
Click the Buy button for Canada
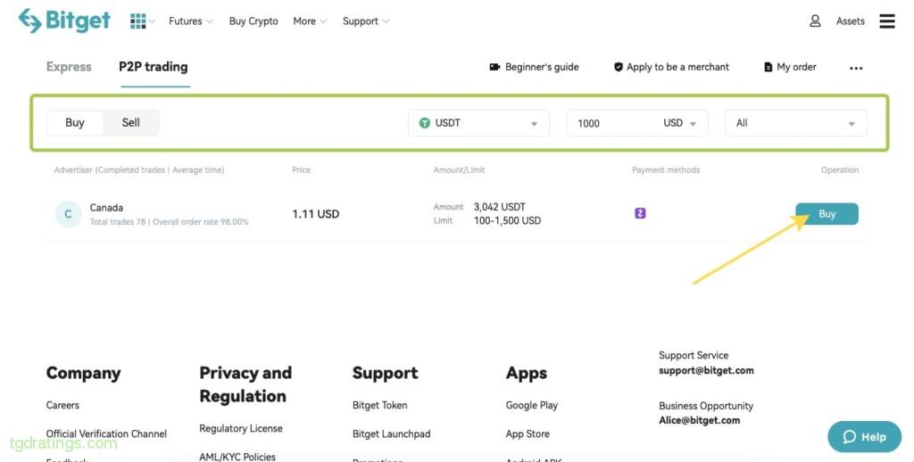(x=827, y=214)
